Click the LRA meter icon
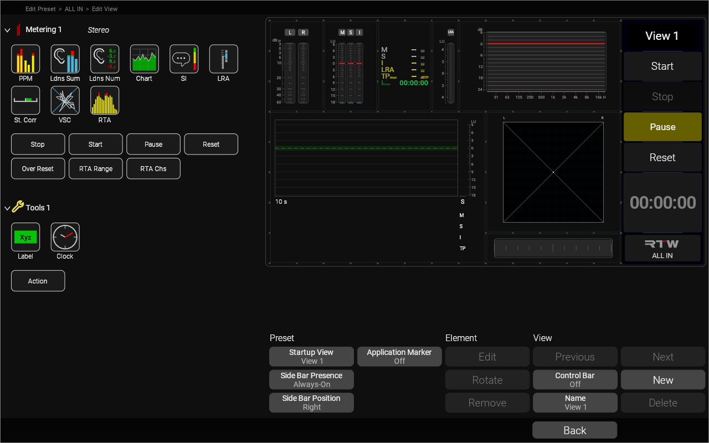Image resolution: width=709 pixels, height=443 pixels. click(223, 59)
